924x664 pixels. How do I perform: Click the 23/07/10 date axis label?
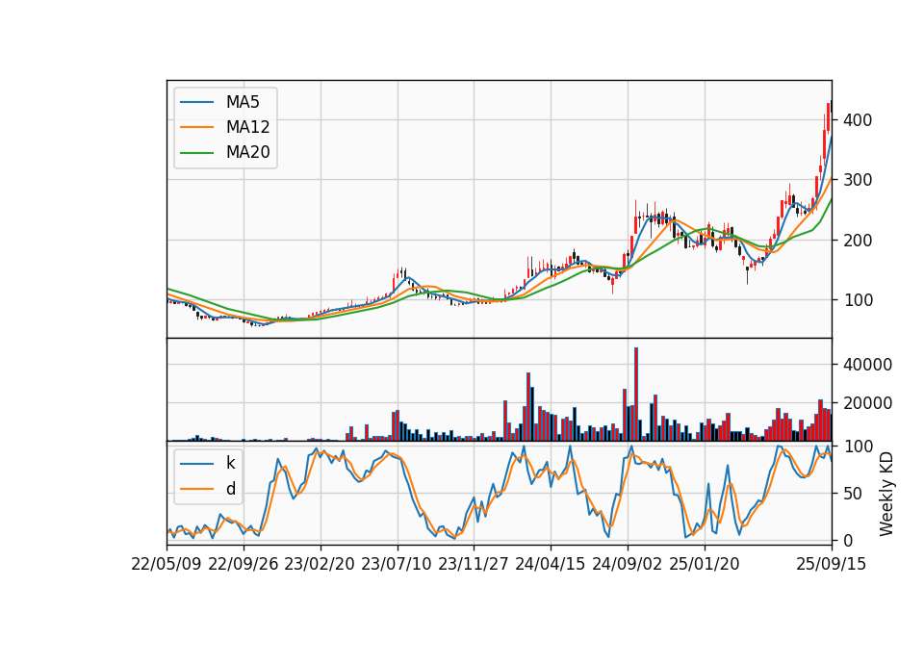click(x=397, y=564)
